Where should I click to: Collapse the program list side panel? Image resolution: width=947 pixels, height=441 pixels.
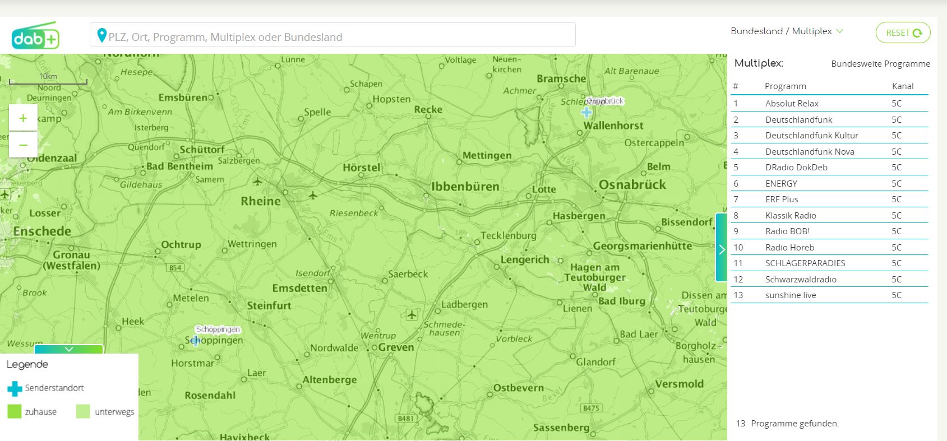coord(721,248)
